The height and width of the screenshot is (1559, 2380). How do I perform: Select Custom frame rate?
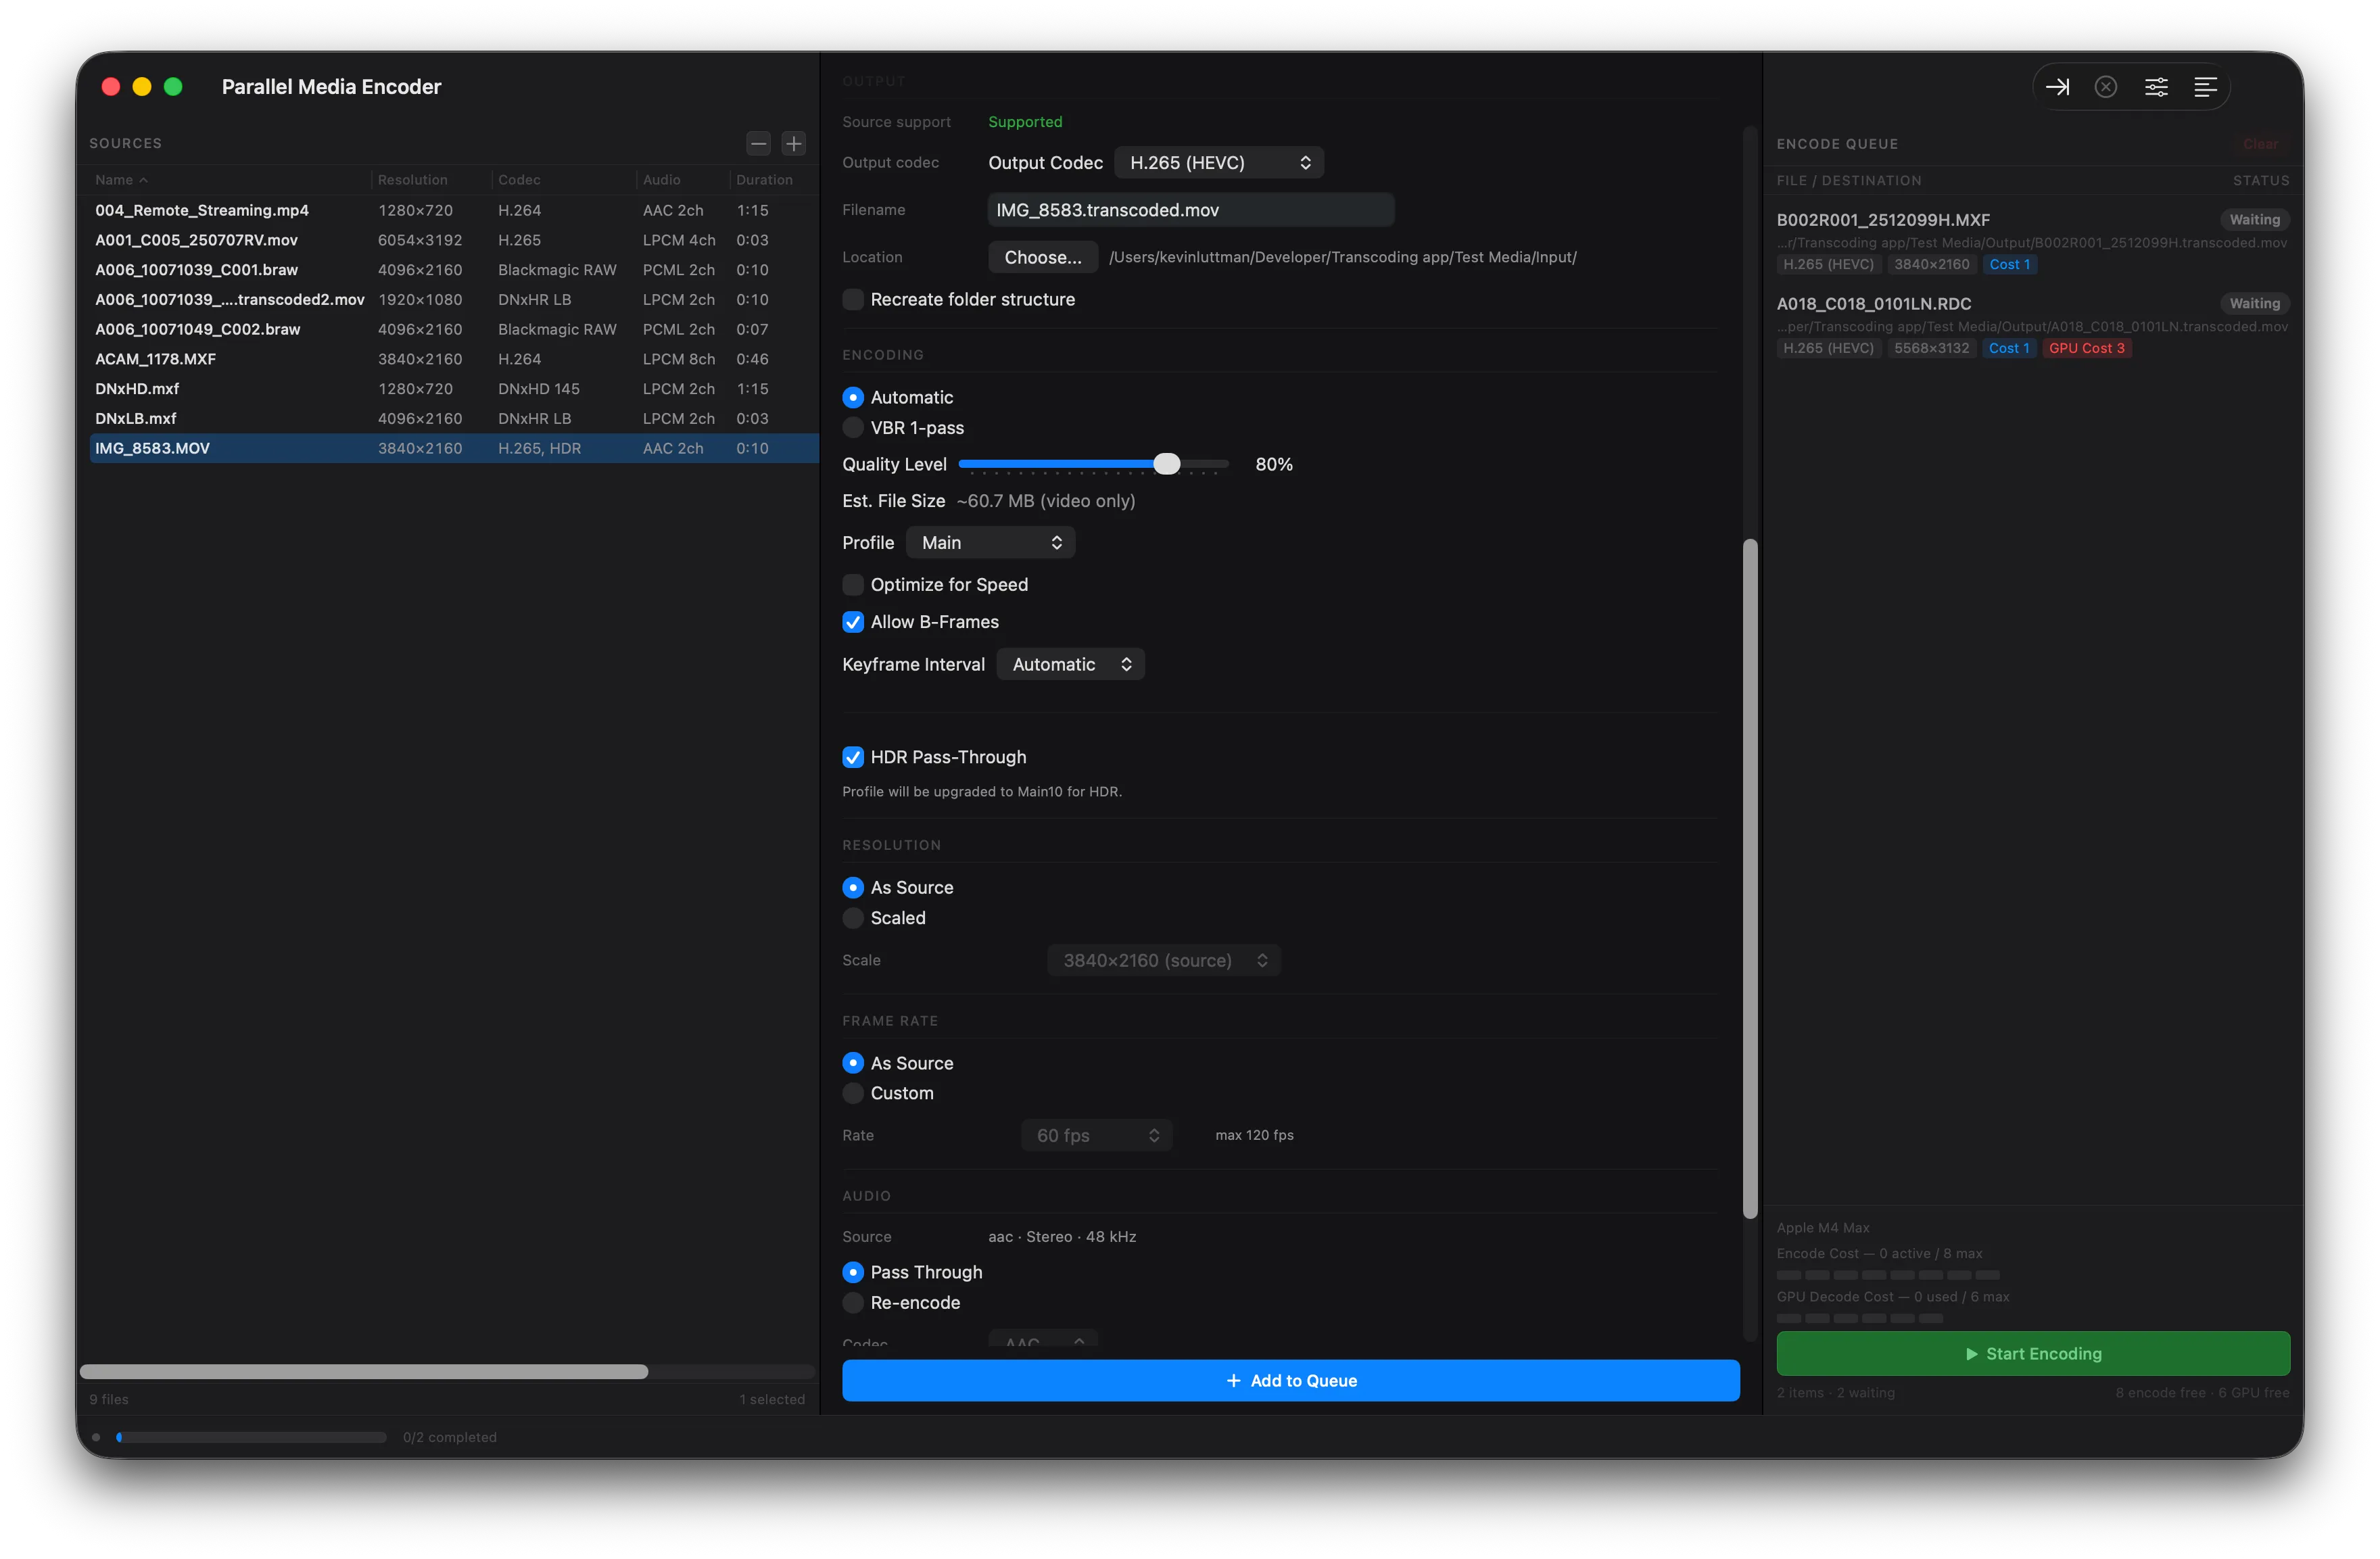(853, 1093)
